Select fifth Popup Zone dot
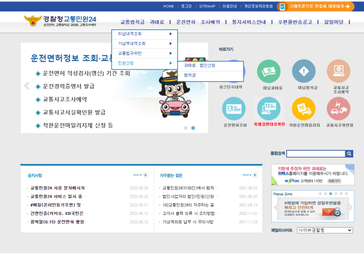The width and height of the screenshot is (364, 255). [x=341, y=193]
